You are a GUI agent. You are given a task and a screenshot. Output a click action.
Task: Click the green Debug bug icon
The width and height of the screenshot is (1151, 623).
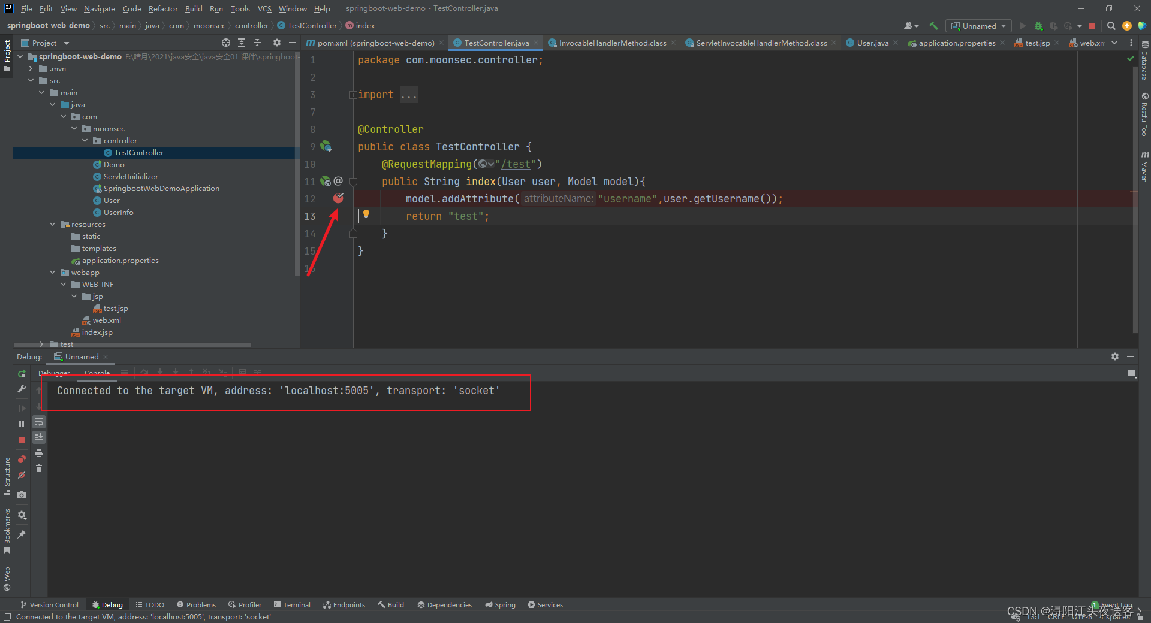click(x=1039, y=26)
